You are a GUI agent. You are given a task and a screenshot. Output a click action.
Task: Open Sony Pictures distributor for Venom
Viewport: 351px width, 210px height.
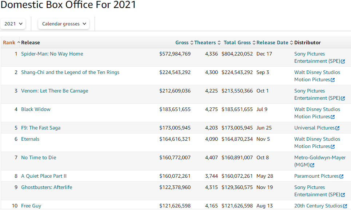click(x=319, y=94)
